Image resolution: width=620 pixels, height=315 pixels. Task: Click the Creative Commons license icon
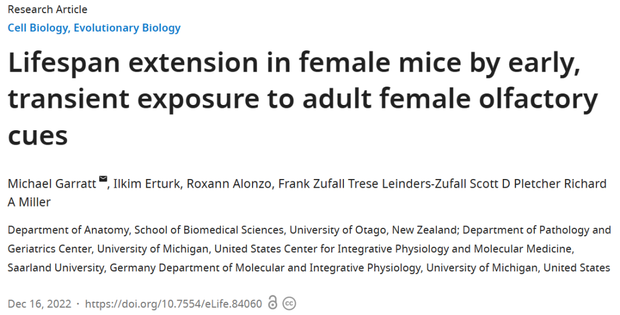[x=290, y=304]
